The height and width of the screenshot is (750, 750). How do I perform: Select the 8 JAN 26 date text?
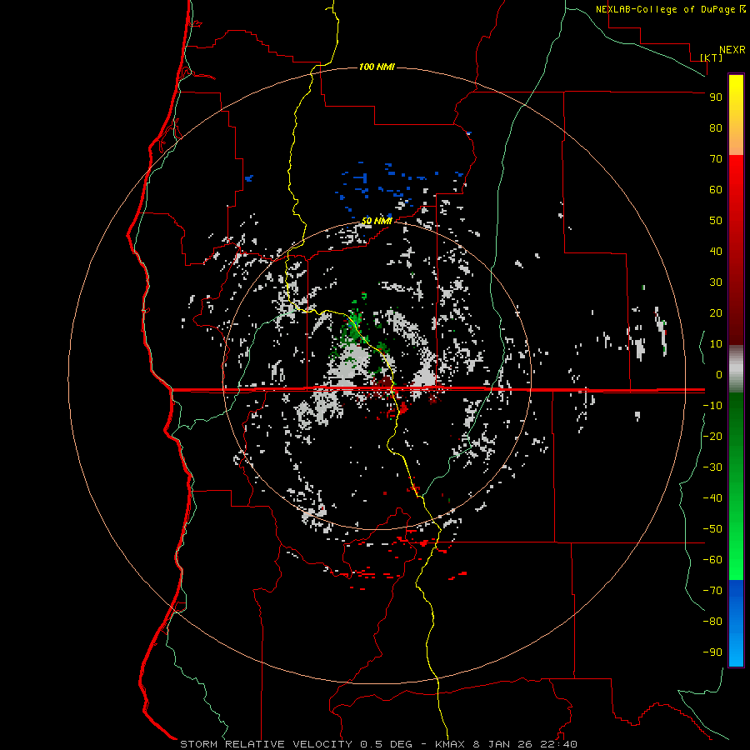coord(502,744)
